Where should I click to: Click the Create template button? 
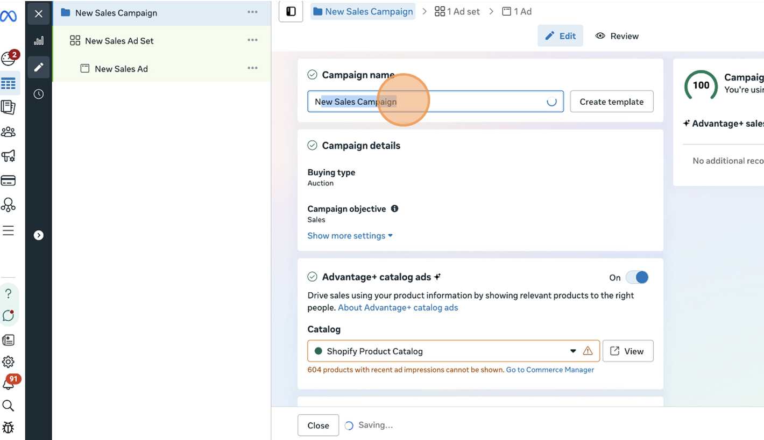(611, 102)
